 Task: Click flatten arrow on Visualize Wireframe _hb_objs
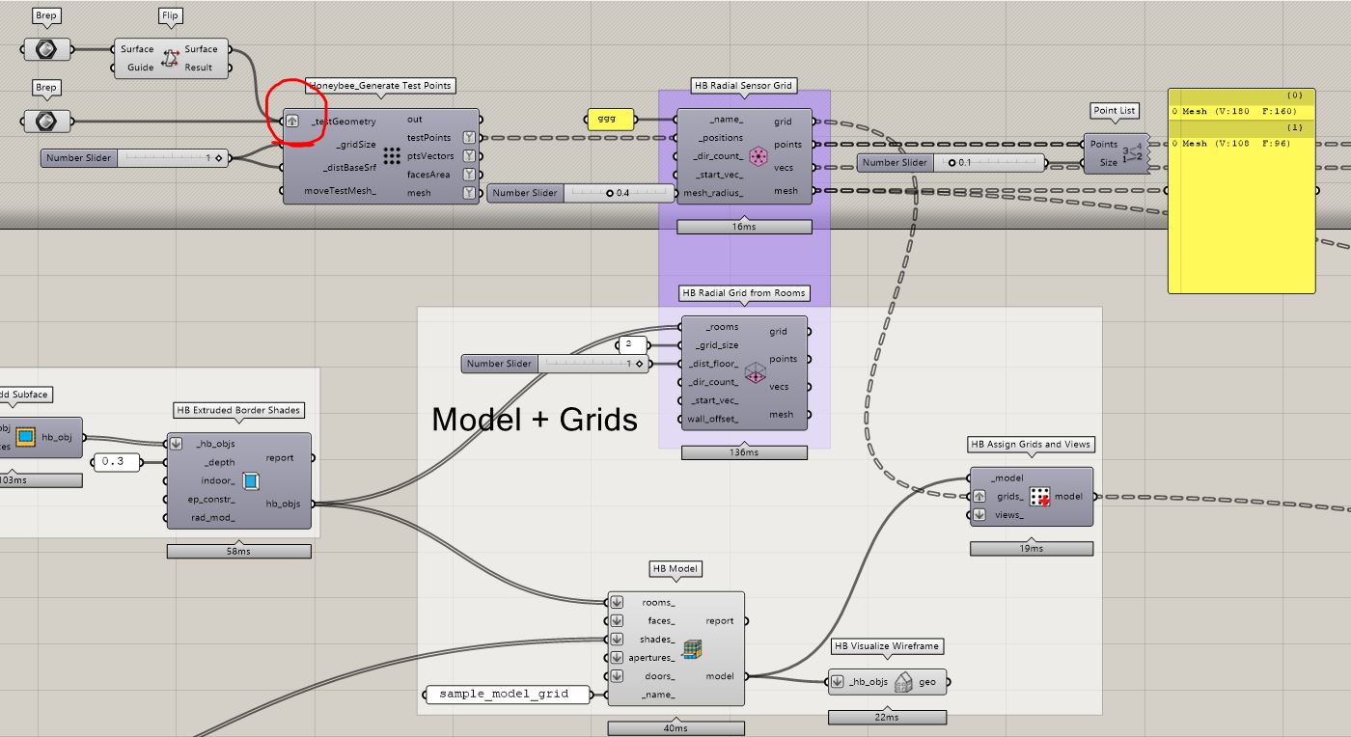coord(838,682)
